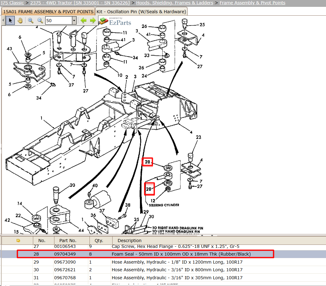Click callout 42 at lower left
This screenshot has height=286, width=326.
tap(7, 220)
